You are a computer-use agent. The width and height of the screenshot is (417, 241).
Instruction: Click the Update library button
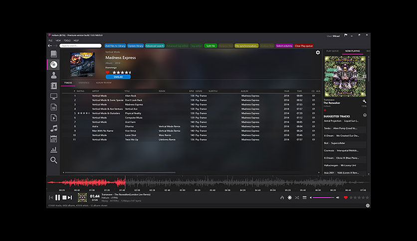pos(136,46)
